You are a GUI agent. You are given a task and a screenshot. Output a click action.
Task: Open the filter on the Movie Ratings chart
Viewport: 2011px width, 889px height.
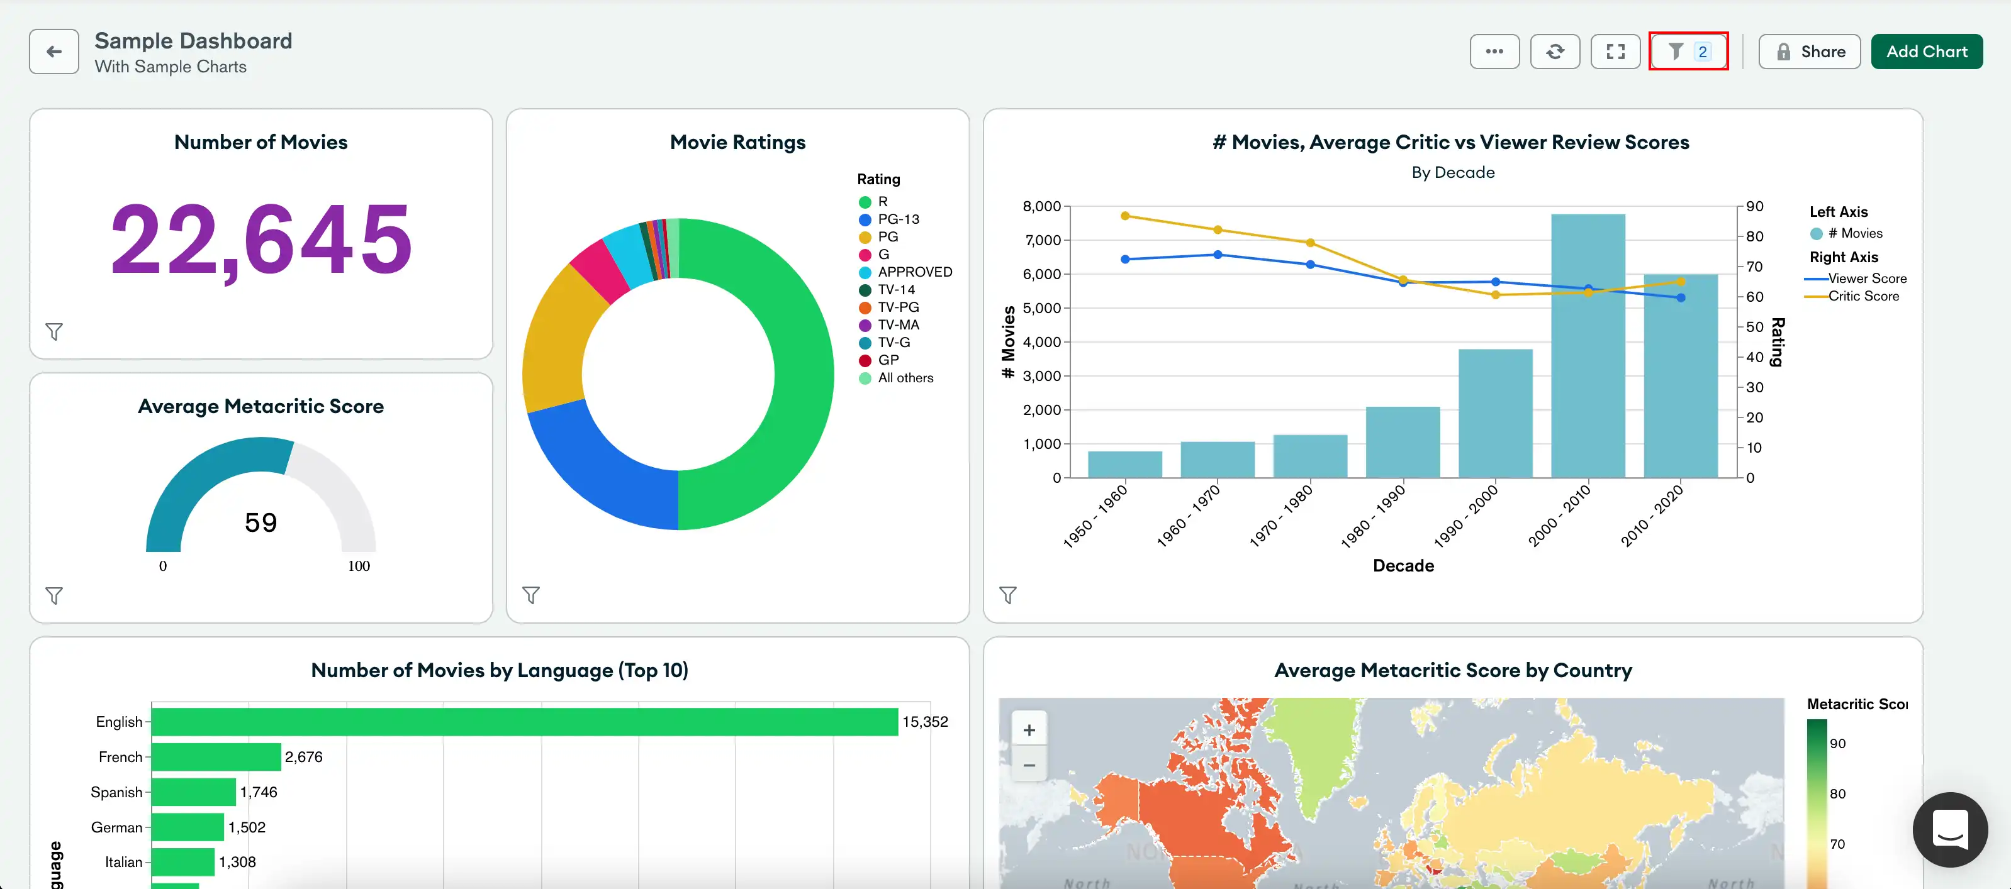pos(531,595)
